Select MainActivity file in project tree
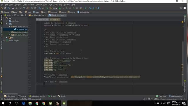 click(x=21, y=29)
